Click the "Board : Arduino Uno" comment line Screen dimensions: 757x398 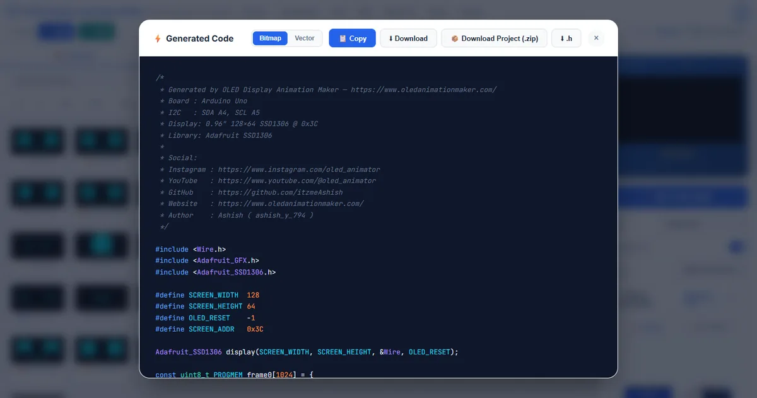(204, 101)
